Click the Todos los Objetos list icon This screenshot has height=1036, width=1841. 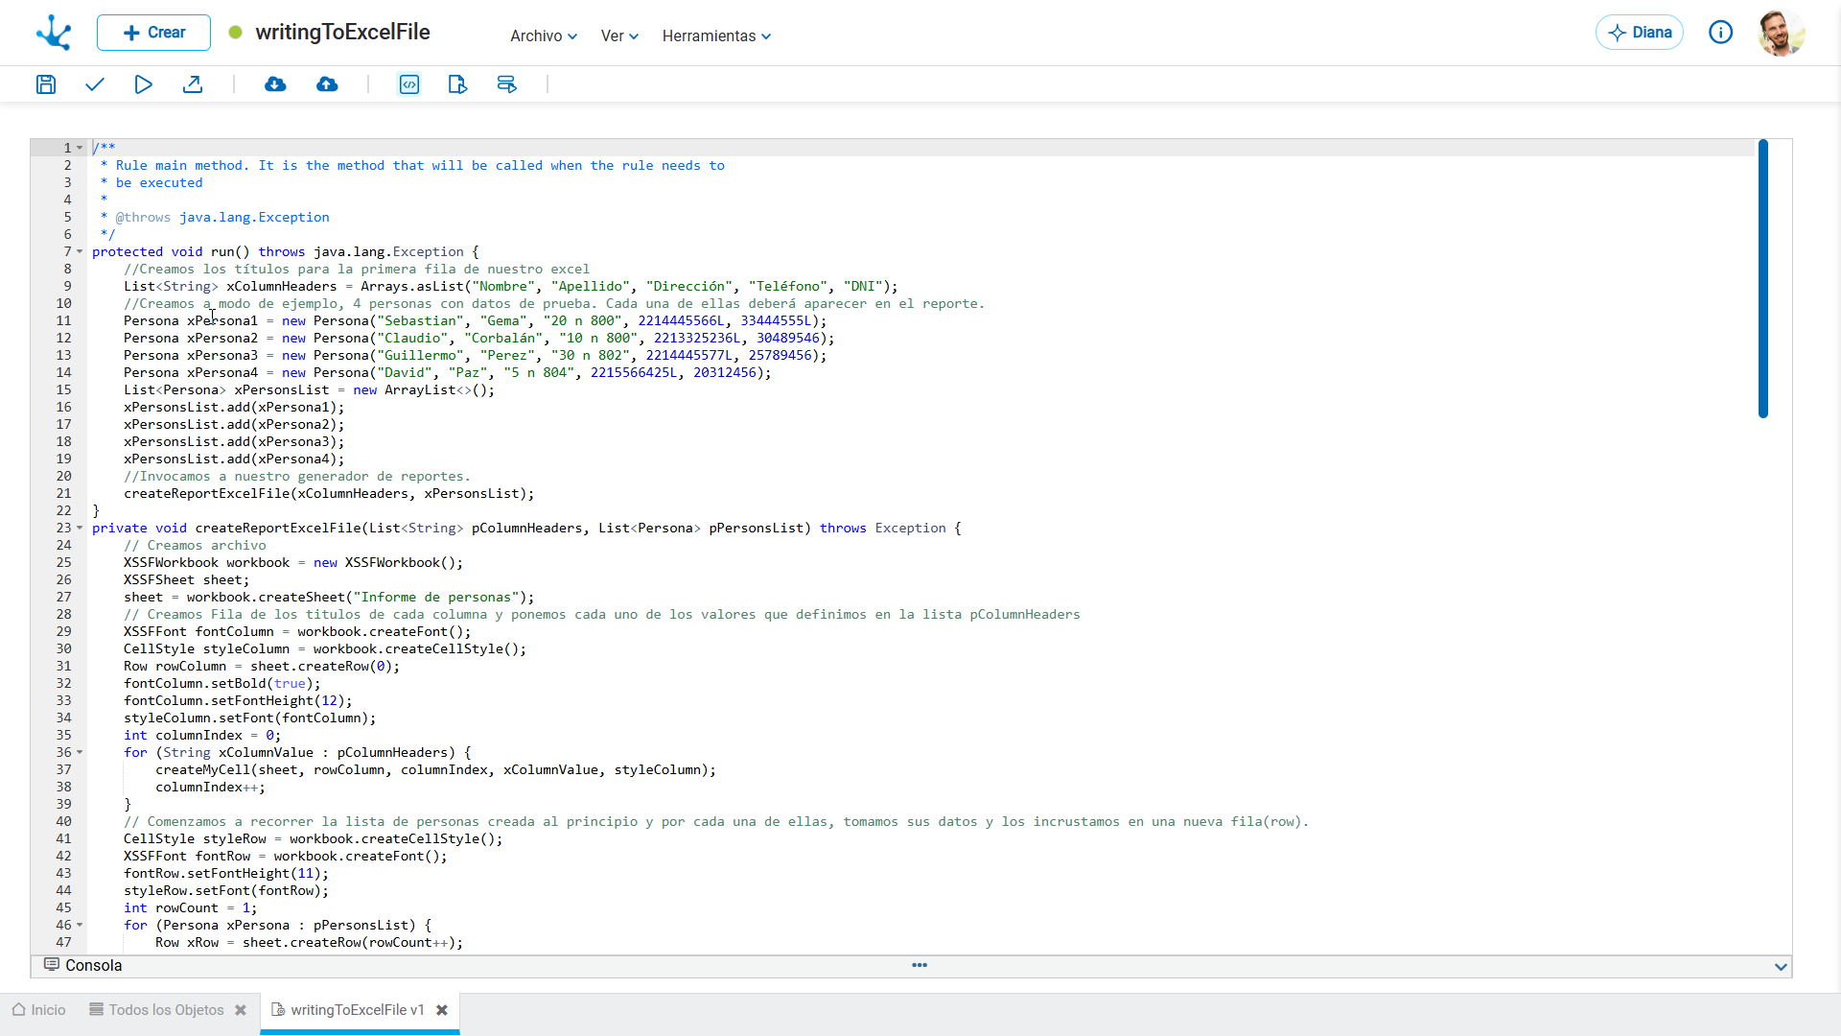click(x=96, y=1009)
